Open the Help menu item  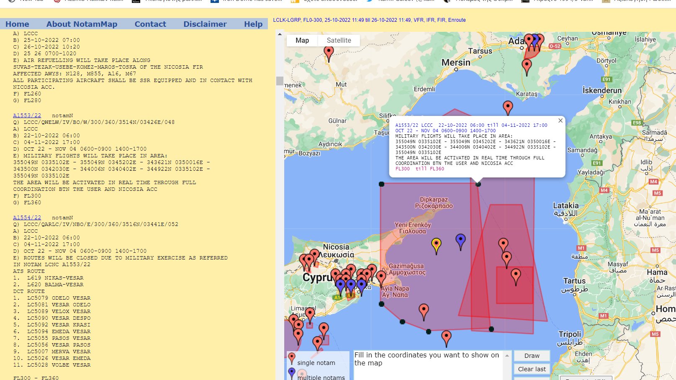[x=253, y=24]
